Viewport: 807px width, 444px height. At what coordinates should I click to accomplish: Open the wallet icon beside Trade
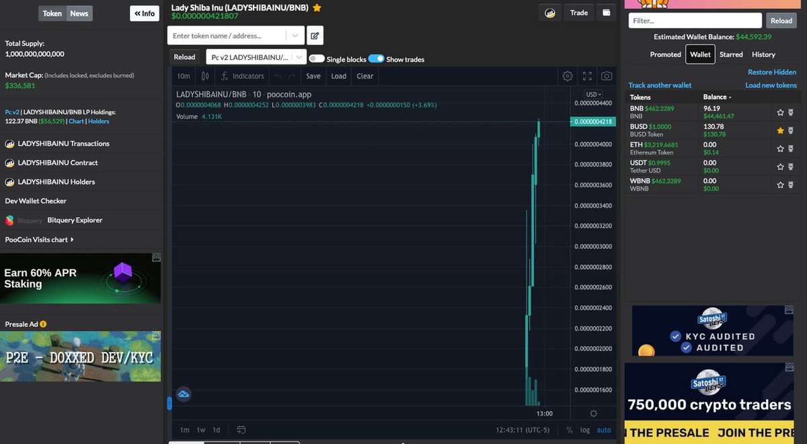click(x=607, y=13)
